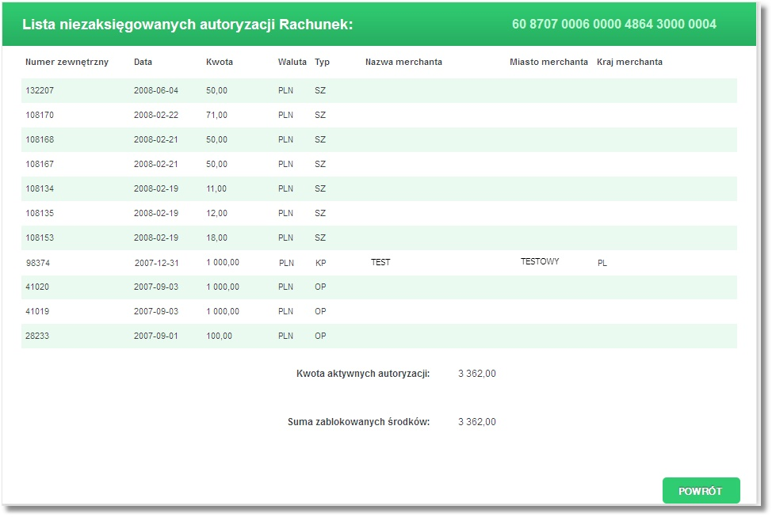
Task: Click the POWRÓT button
Action: 701,490
